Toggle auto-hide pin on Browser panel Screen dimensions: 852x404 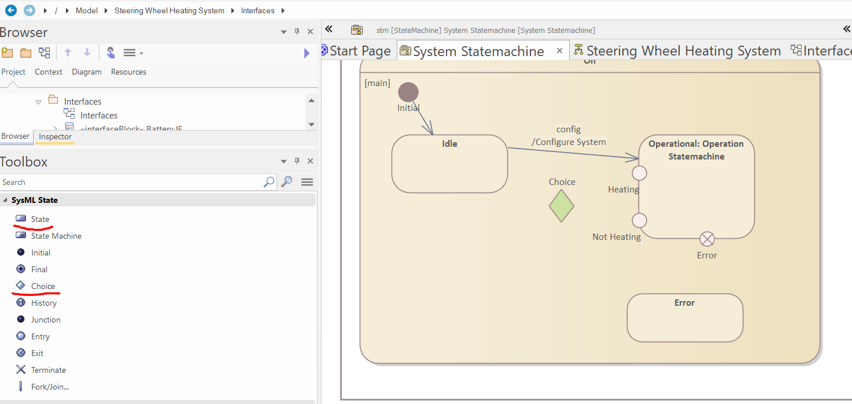pyautogui.click(x=297, y=32)
